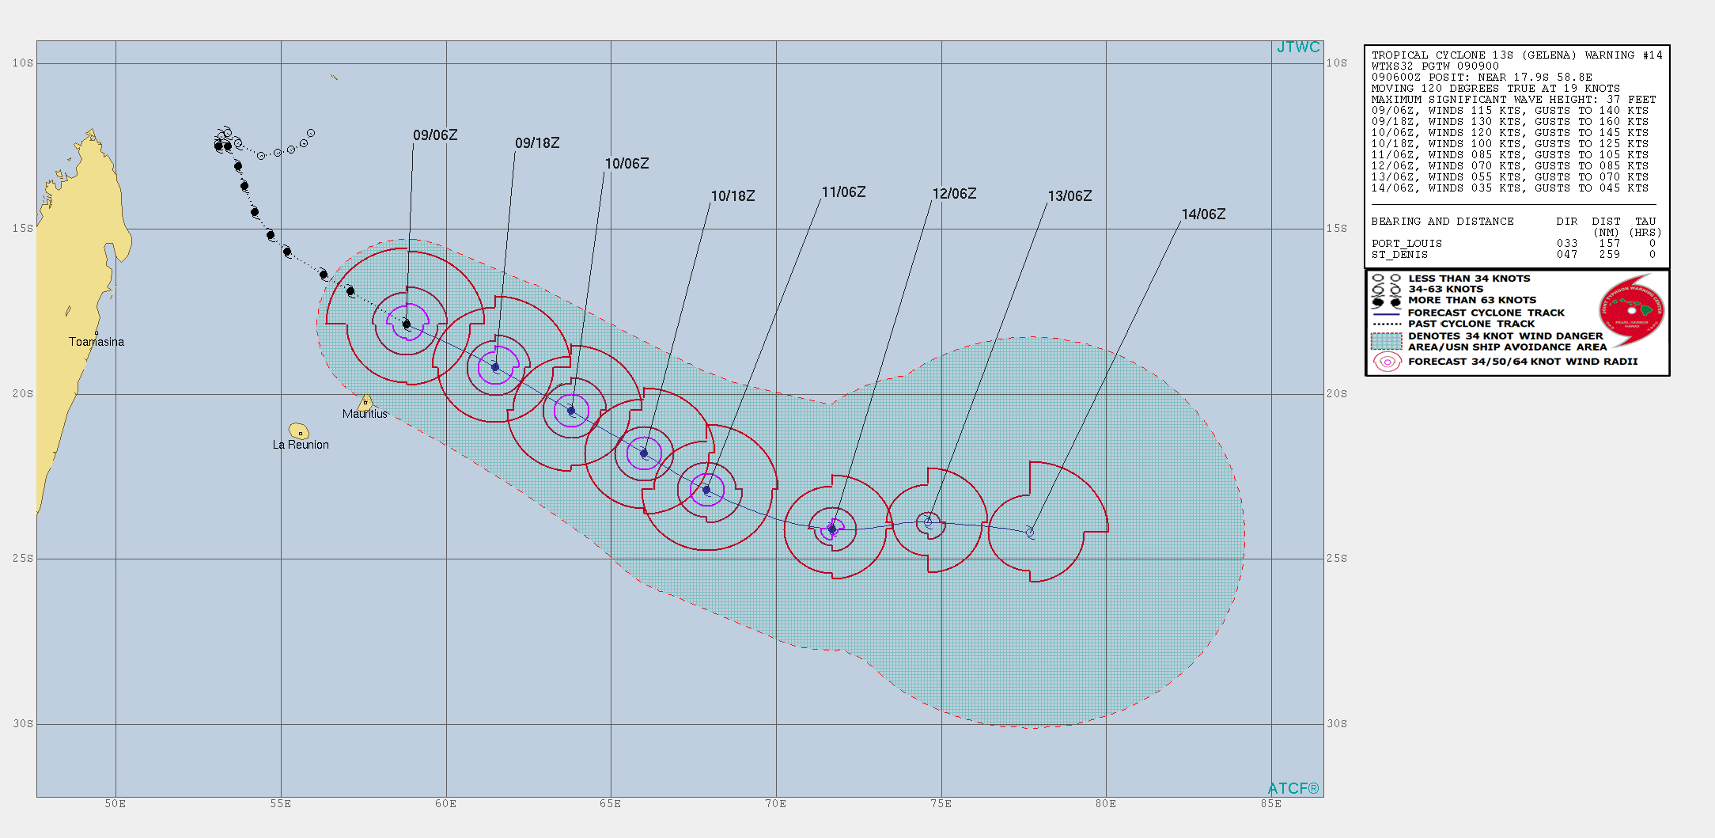Image resolution: width=1715 pixels, height=838 pixels.
Task: Click the La Reunion map label
Action: point(301,445)
